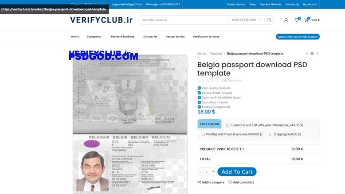Open Payment Methods in main navigation
The image size is (345, 194).
coord(122,36)
